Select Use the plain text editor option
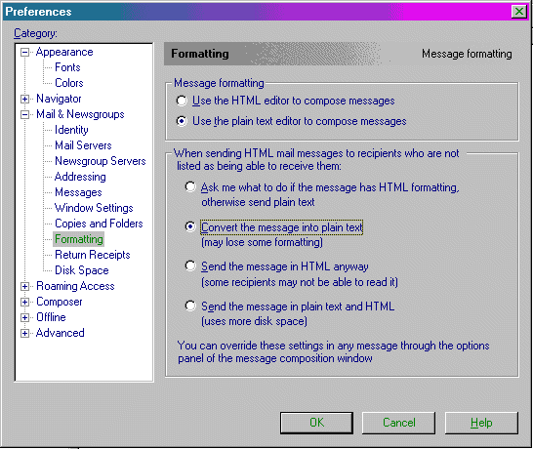Image resolution: width=533 pixels, height=449 pixels. point(182,121)
